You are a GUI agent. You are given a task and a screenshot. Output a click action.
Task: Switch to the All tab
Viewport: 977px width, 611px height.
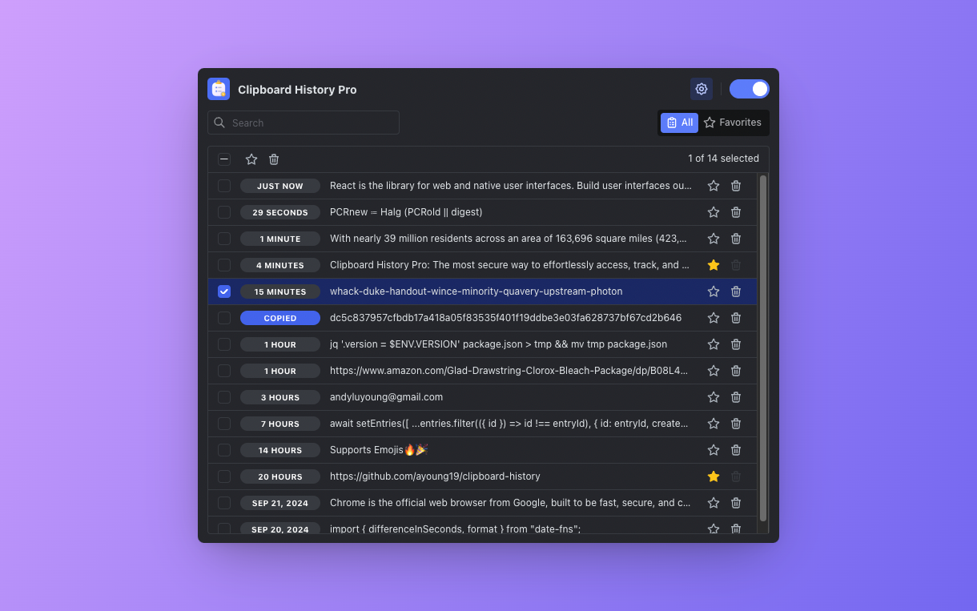point(679,123)
